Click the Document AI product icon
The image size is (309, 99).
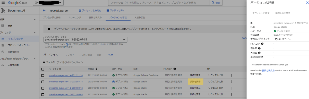click(x=3, y=11)
